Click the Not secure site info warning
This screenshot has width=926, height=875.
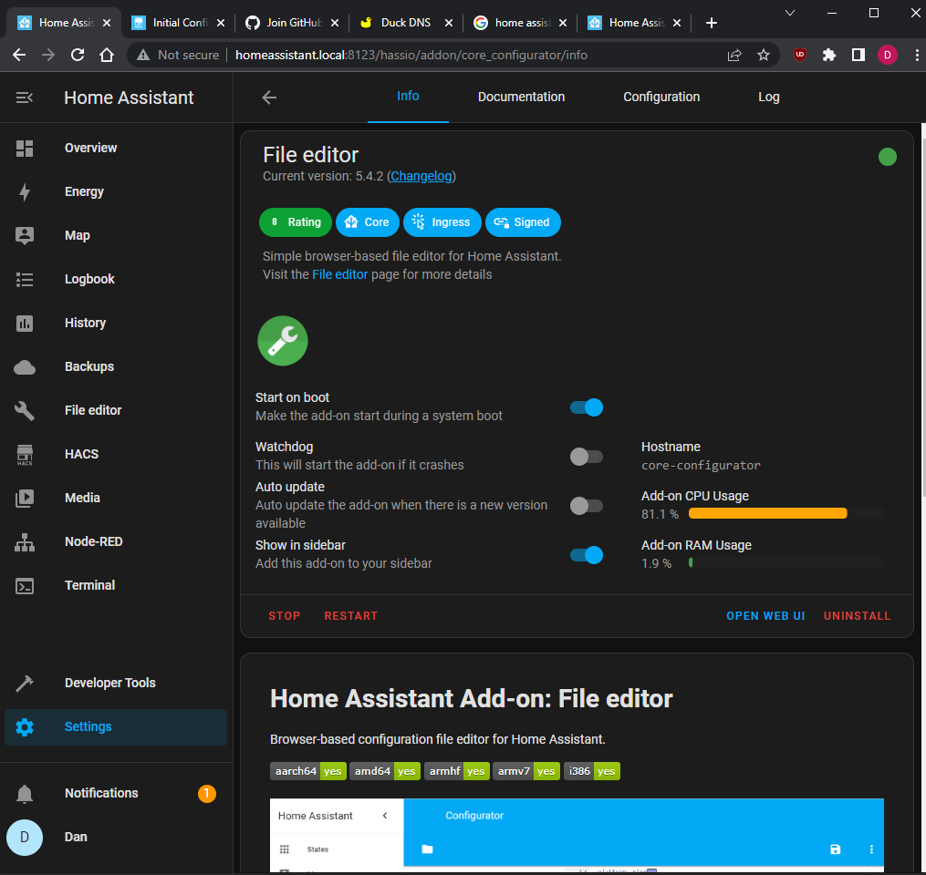click(x=177, y=55)
